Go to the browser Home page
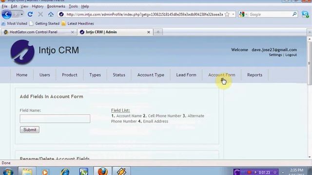This screenshot has width=312, height=175. (51, 14)
